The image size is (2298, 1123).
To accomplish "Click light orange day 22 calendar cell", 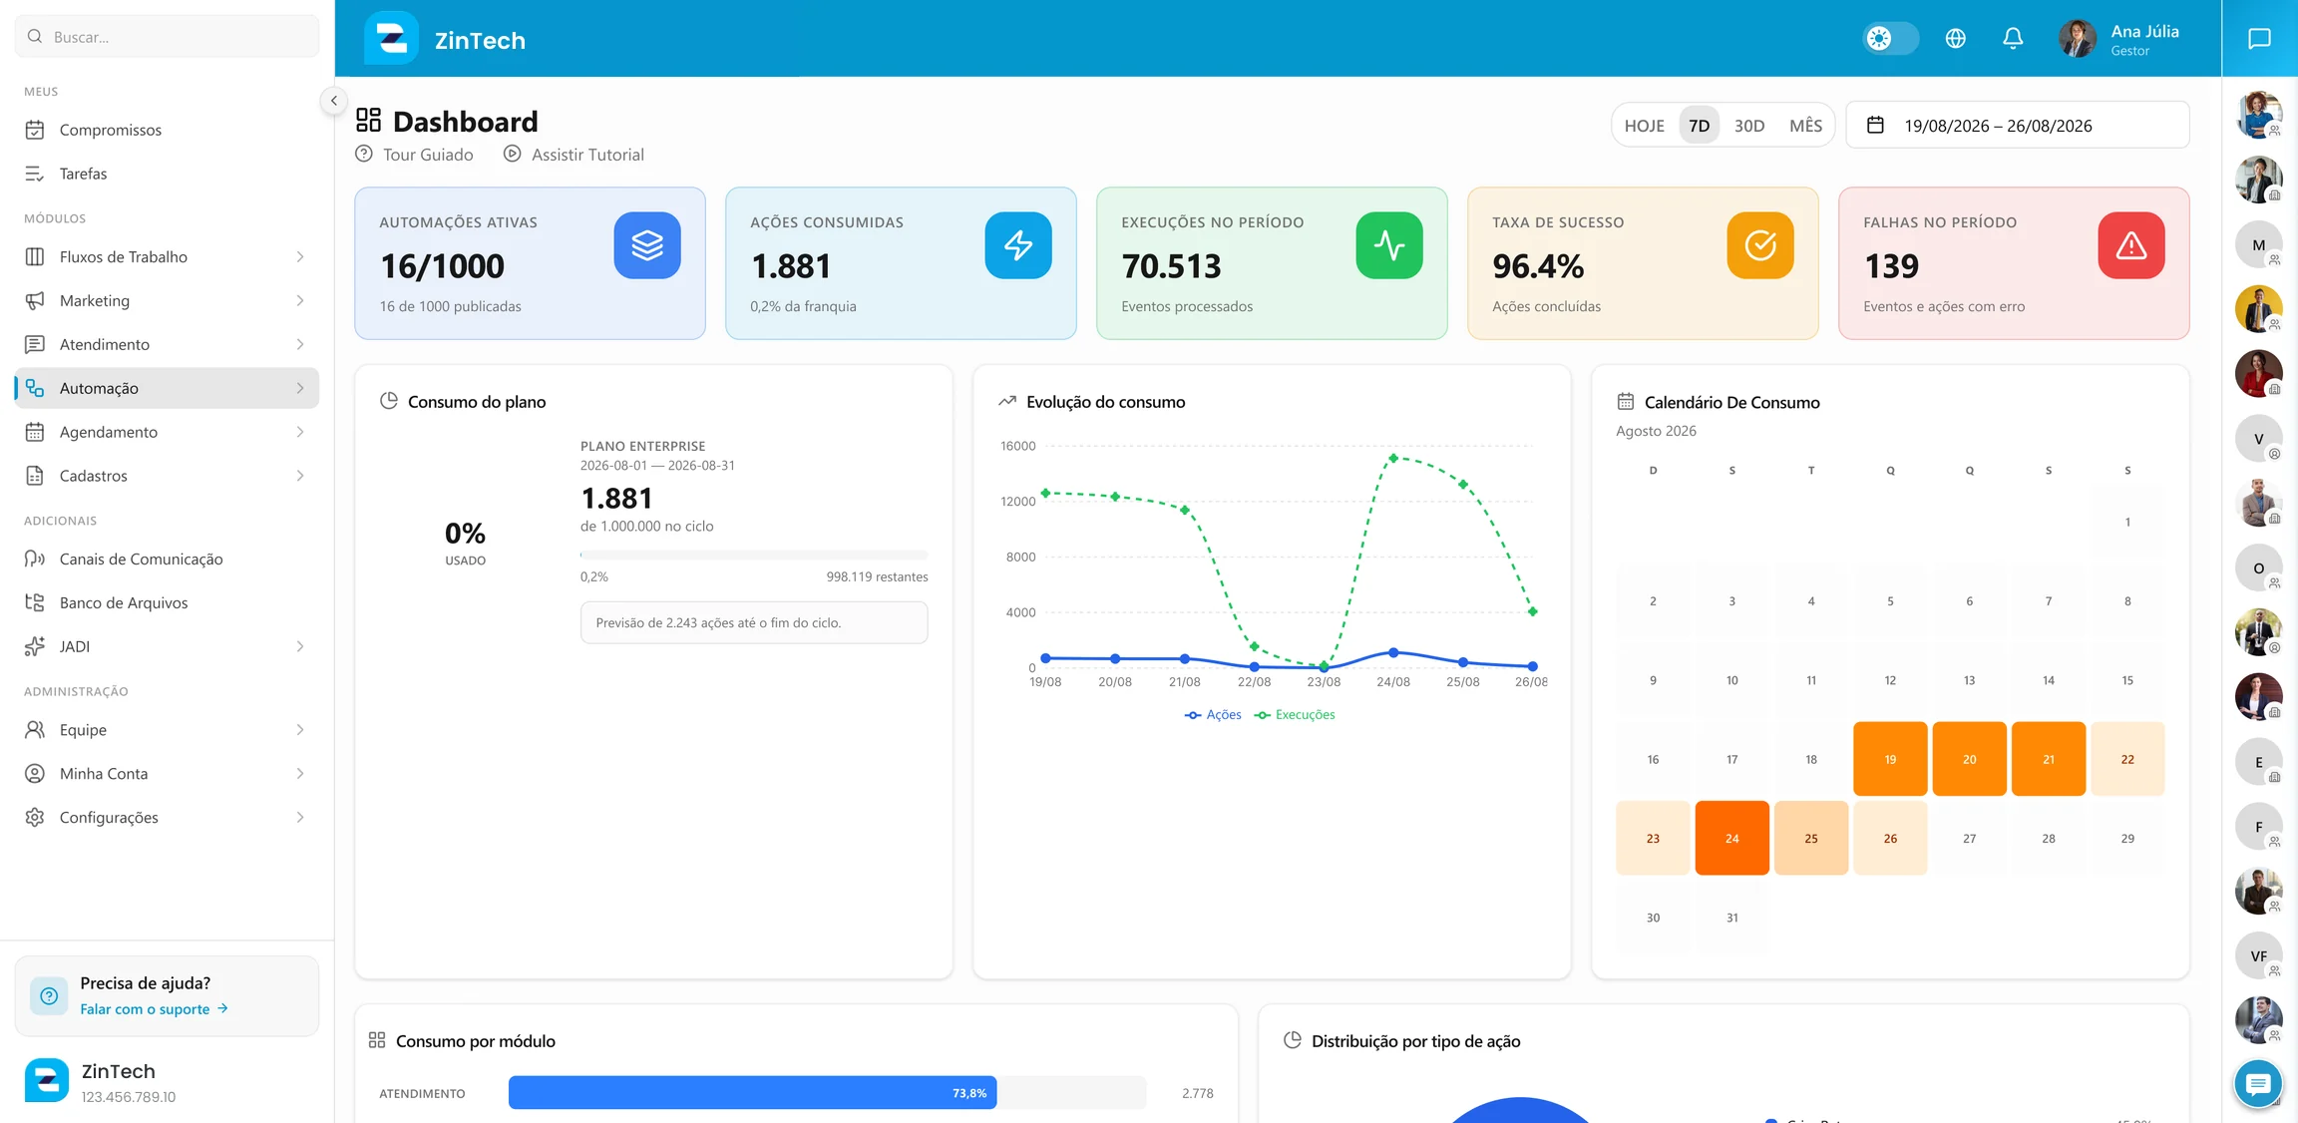I will point(2127,759).
